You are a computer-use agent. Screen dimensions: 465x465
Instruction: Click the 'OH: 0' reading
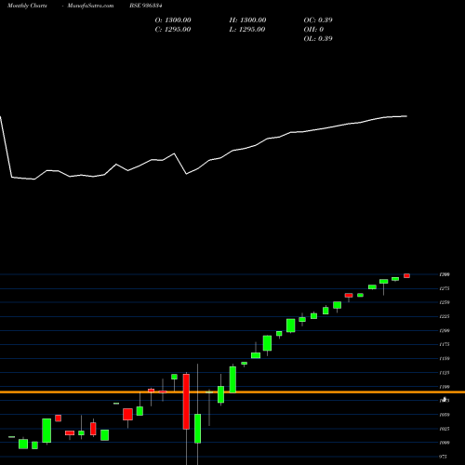(x=313, y=30)
